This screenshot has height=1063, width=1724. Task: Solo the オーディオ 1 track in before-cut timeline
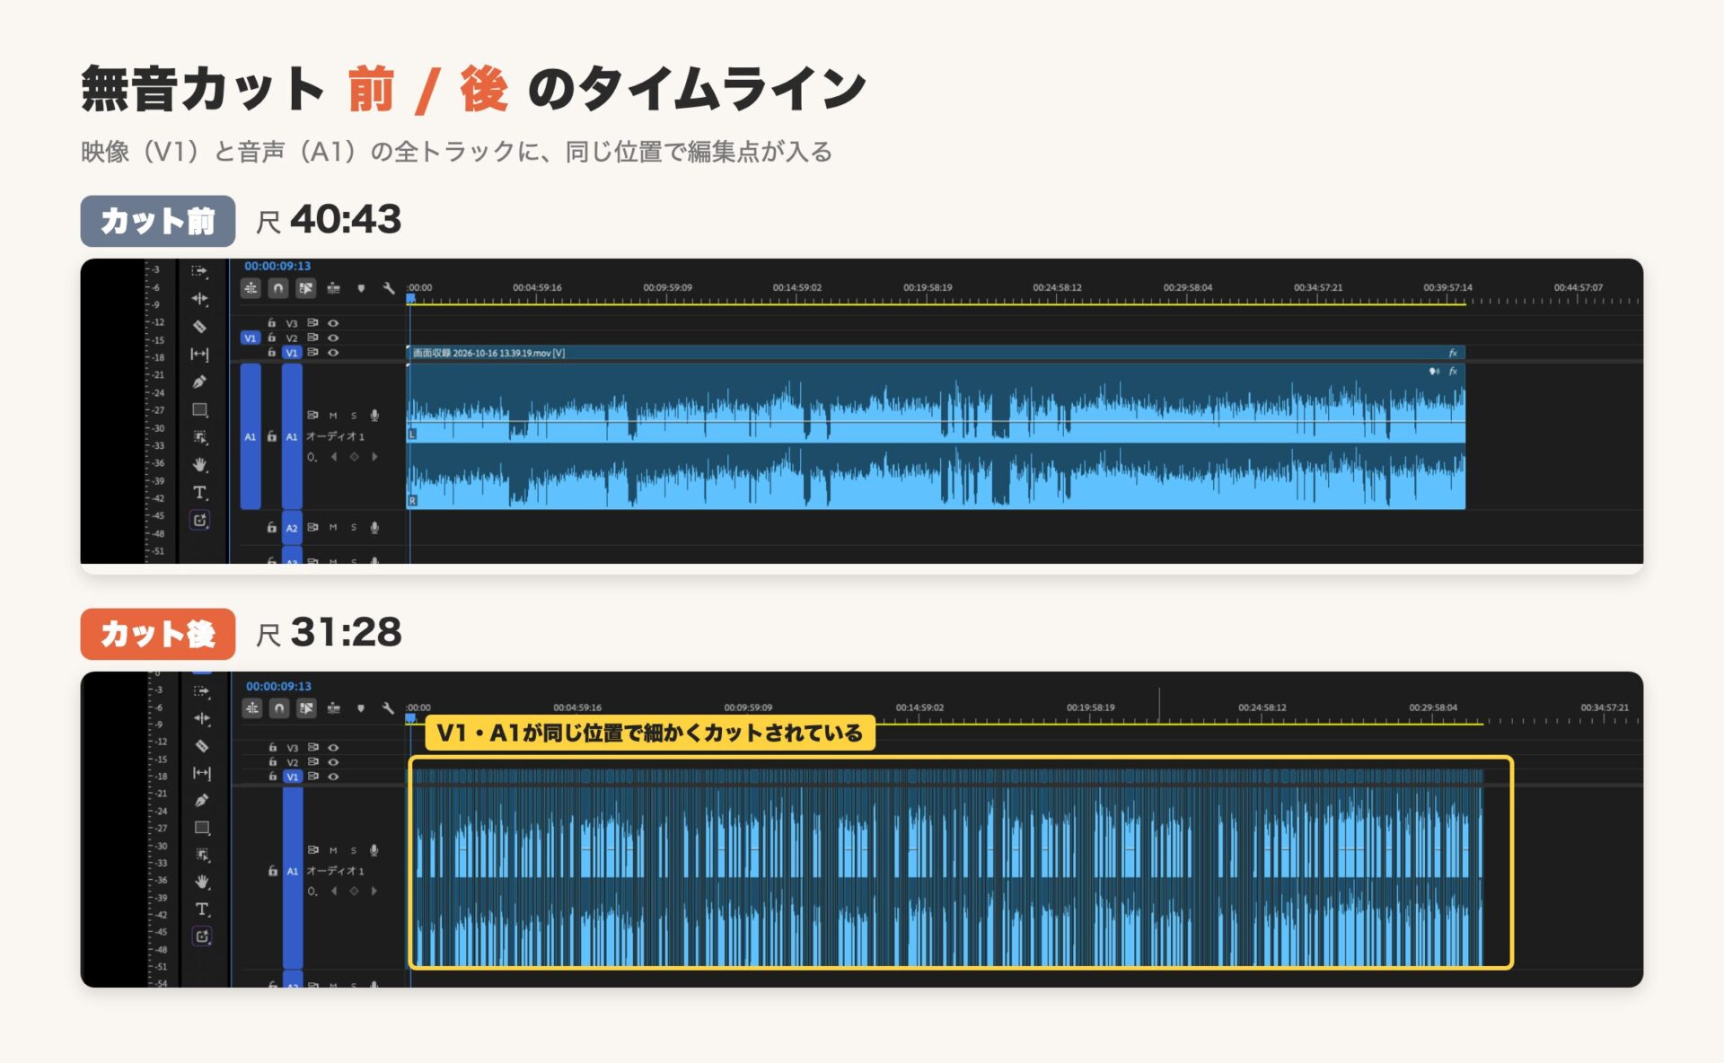tap(354, 416)
